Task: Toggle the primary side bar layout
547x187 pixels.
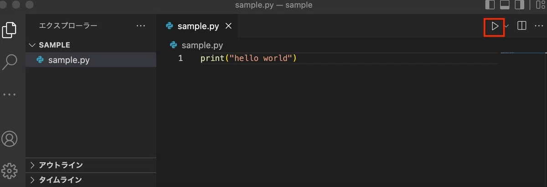Action: point(490,5)
